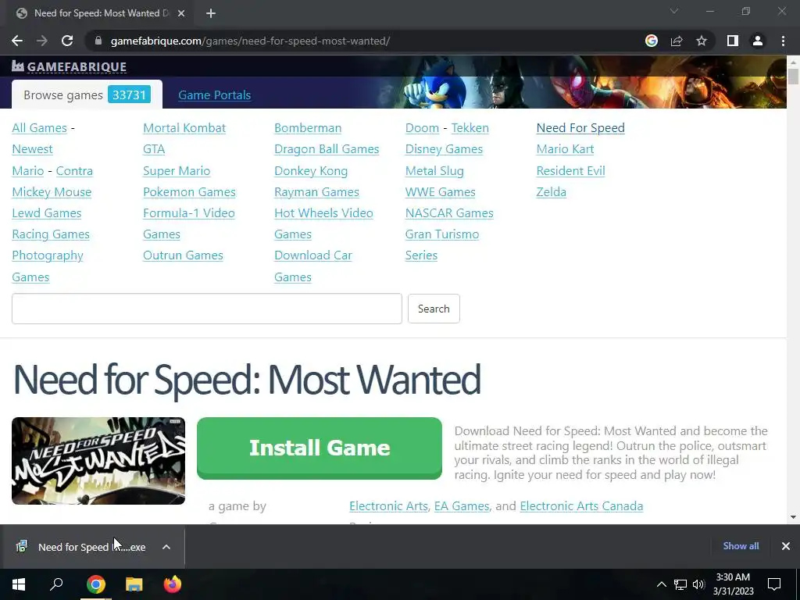800x600 pixels.
Task: Open the Chrome side panel
Action: coord(733,41)
